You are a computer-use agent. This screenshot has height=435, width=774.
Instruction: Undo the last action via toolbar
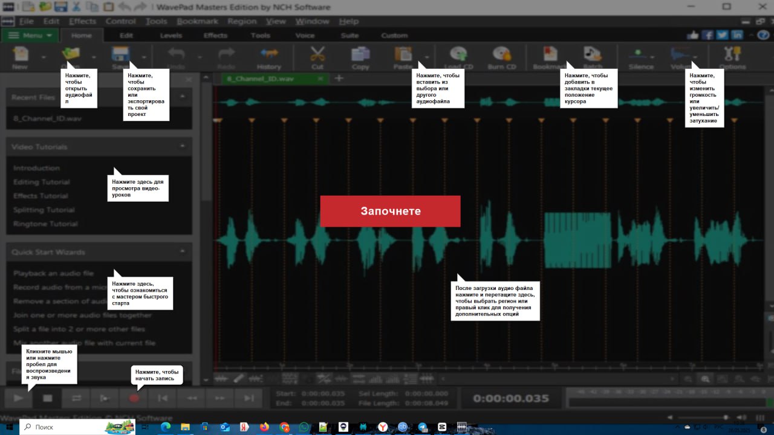[x=176, y=54]
